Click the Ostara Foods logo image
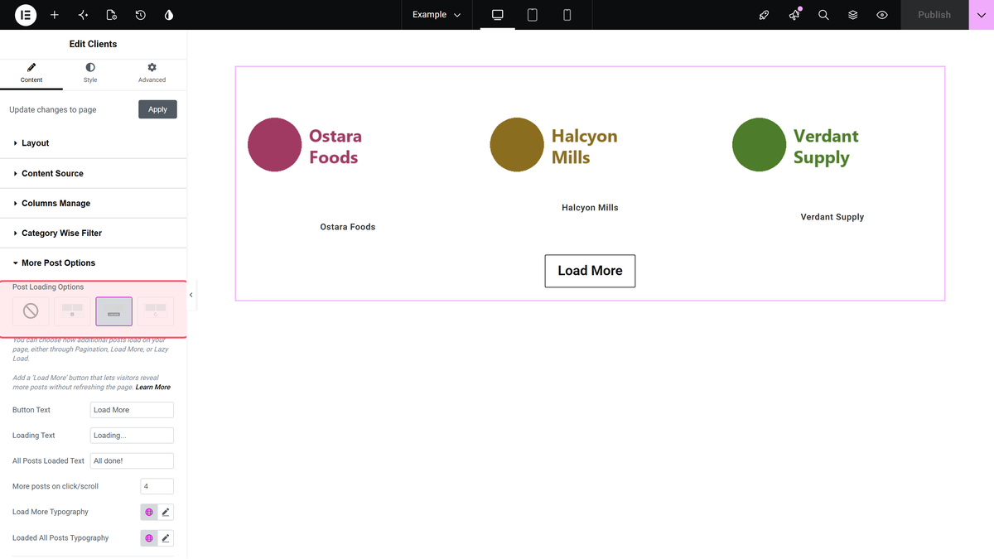 306,145
